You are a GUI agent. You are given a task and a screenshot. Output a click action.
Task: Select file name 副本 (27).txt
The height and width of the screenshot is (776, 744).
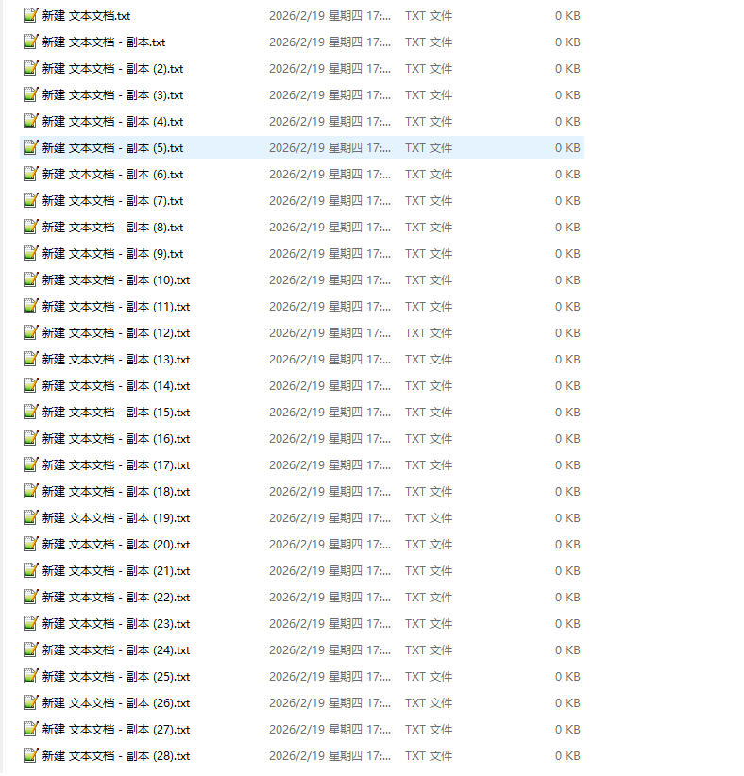tap(116, 730)
